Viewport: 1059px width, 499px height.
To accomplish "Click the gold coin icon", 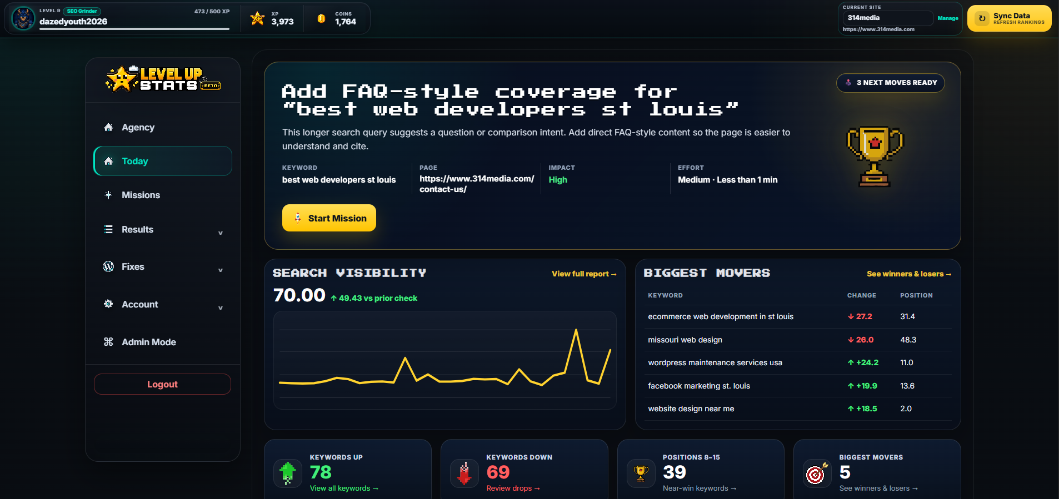I will pos(321,18).
